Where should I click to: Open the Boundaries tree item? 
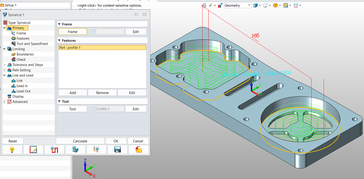point(25,54)
